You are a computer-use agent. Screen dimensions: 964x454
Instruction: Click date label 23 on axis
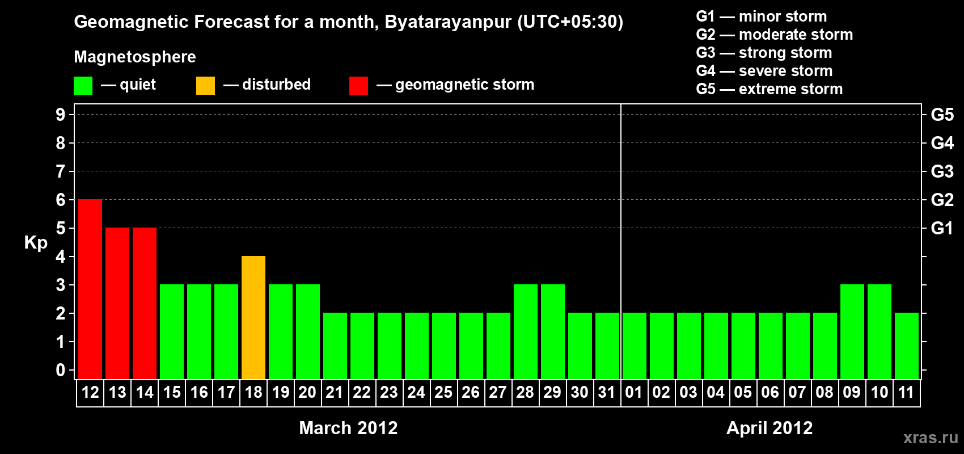tap(389, 392)
